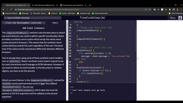The height and width of the screenshot is (103, 183).
Task: Select the React Add Event Listeners tab
Action: (x=16, y=5)
